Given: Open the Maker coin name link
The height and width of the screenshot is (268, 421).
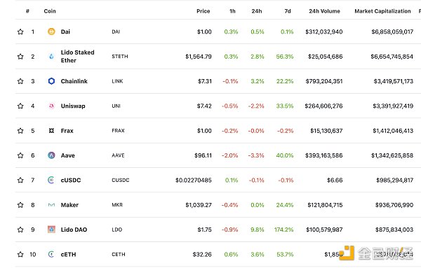Looking at the screenshot, I should pos(69,205).
